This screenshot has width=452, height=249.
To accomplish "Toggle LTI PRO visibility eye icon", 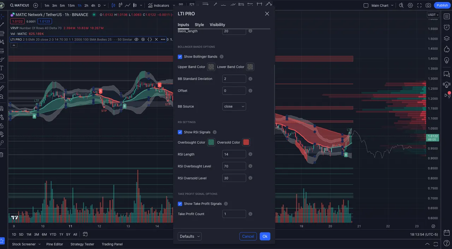I will click(136, 40).
